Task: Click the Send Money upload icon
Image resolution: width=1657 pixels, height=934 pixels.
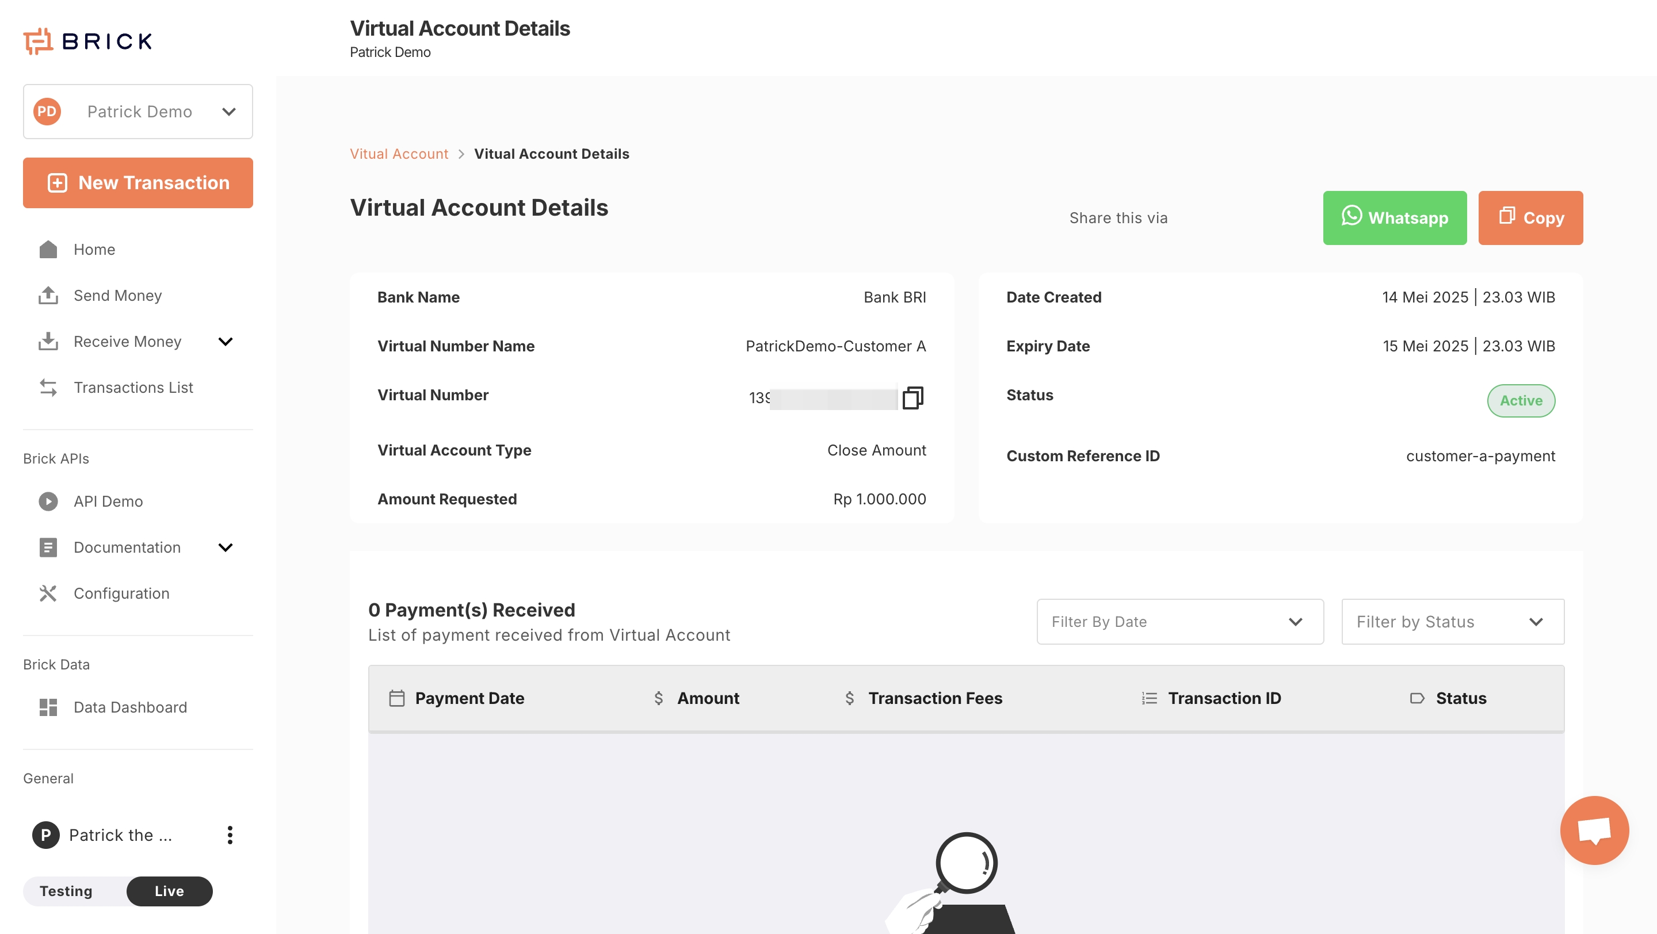Action: (48, 295)
